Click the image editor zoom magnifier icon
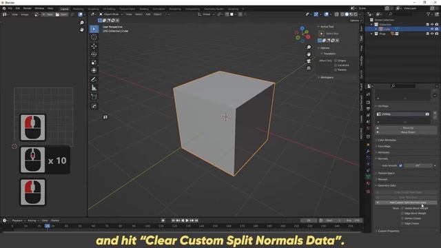Screen dimensions: 441x248 click(x=81, y=23)
